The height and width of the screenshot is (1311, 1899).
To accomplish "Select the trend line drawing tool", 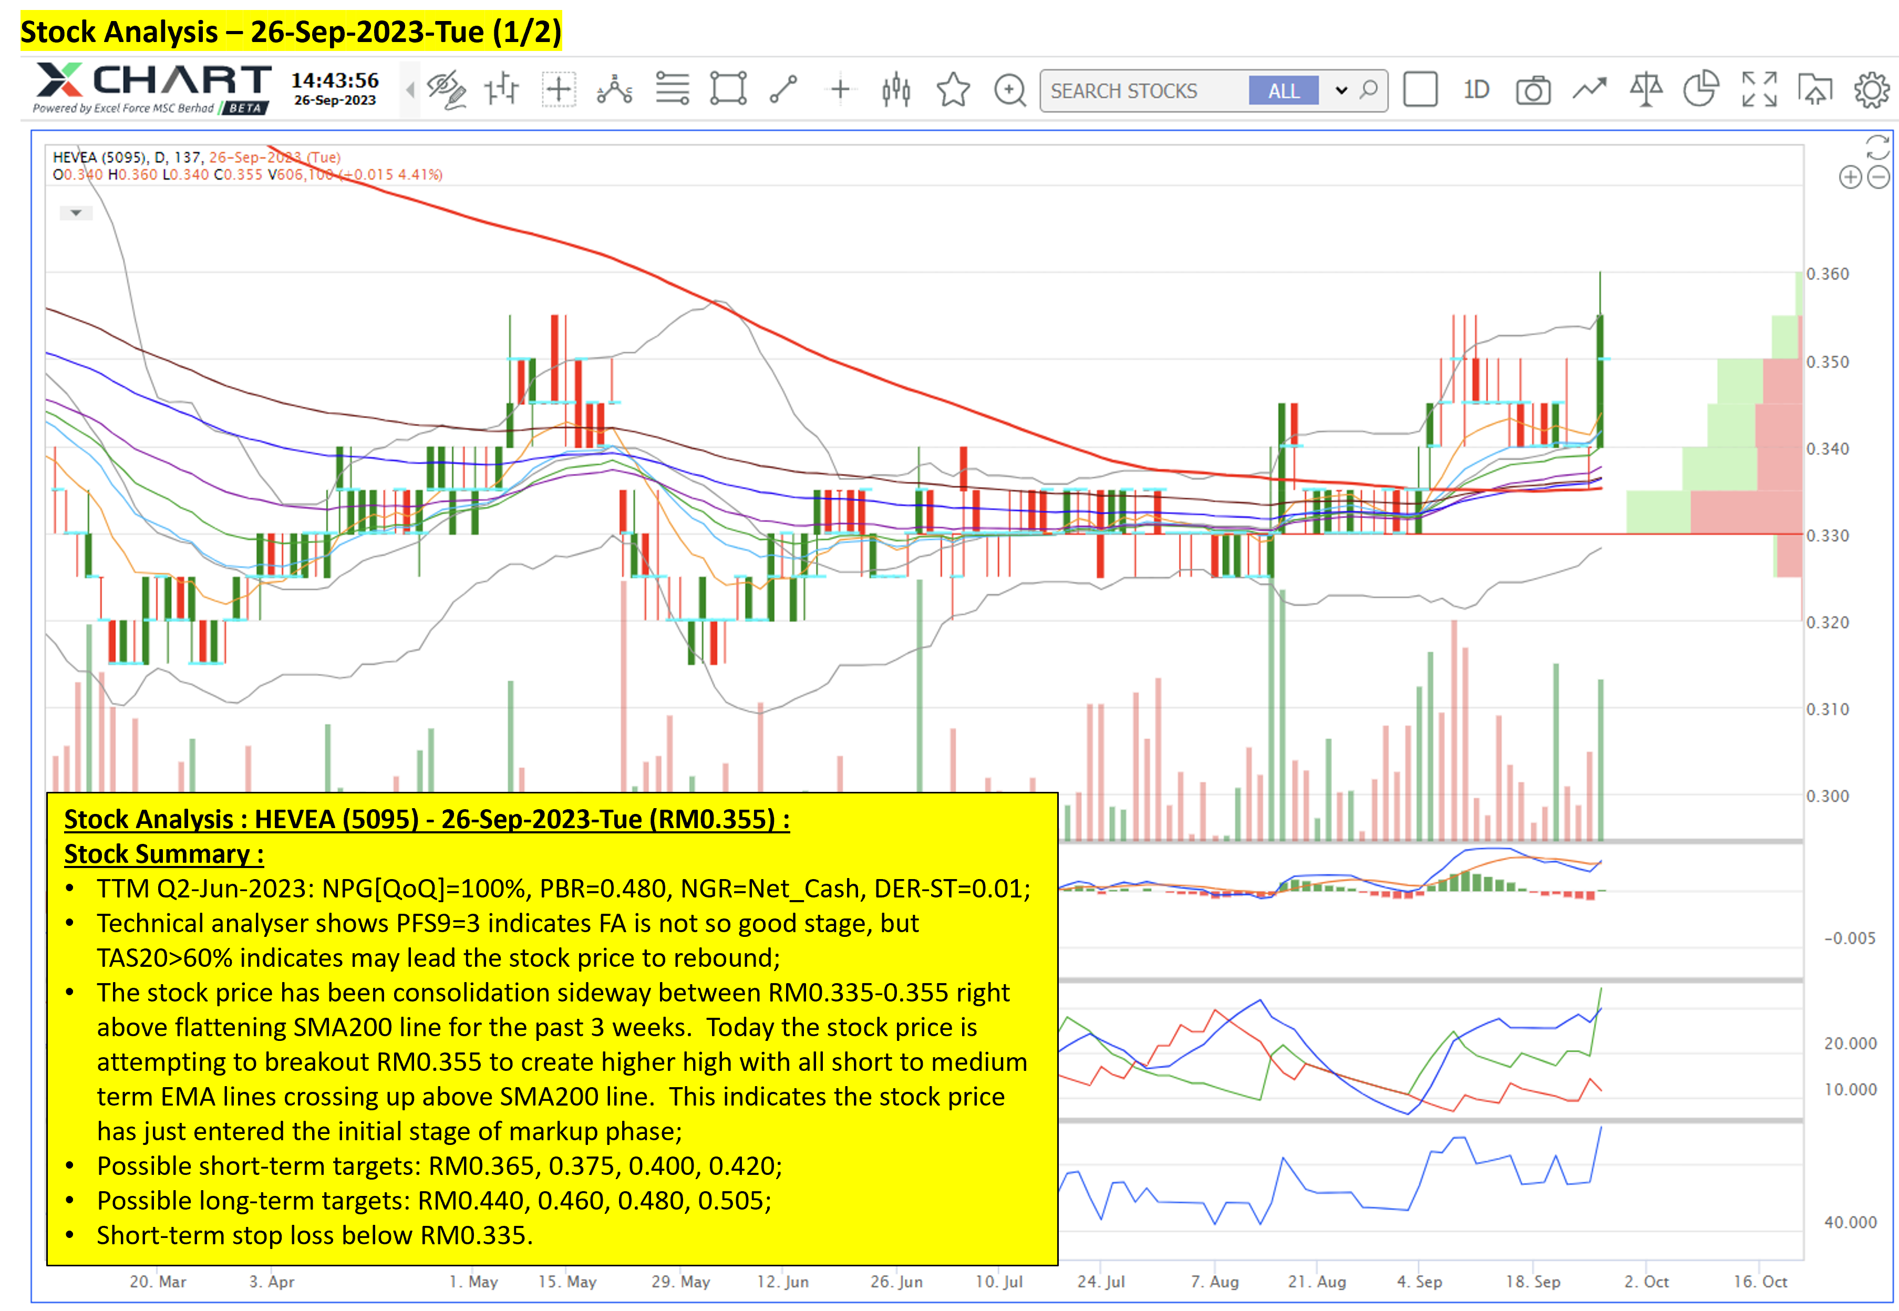I will [x=783, y=89].
